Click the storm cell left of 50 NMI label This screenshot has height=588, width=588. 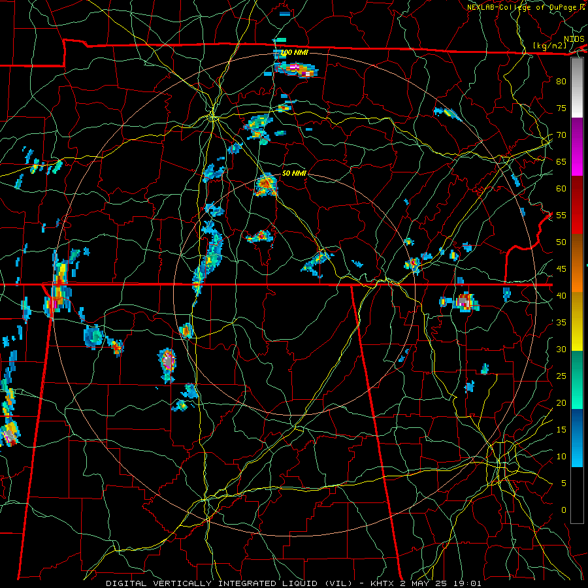pyautogui.click(x=266, y=184)
